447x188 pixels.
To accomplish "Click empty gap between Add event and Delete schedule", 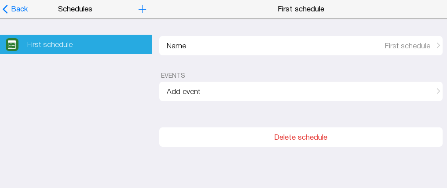I will (301, 114).
